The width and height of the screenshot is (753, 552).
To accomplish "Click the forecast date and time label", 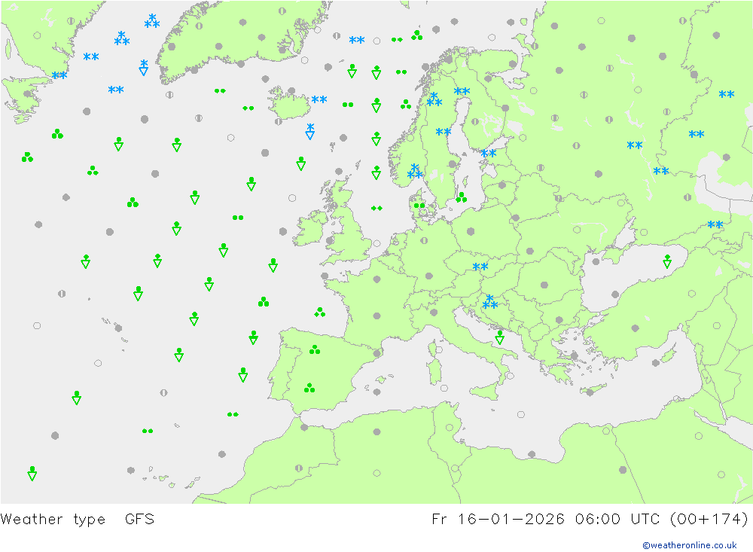I will click(x=590, y=519).
